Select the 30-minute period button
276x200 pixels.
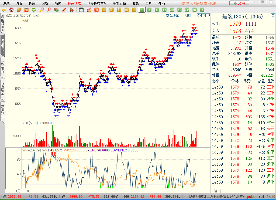click(x=172, y=10)
